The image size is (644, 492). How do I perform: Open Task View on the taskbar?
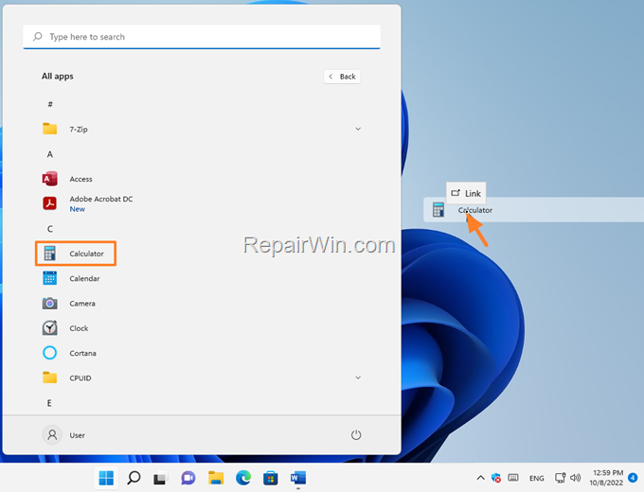point(161,479)
